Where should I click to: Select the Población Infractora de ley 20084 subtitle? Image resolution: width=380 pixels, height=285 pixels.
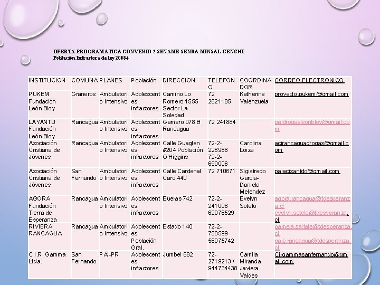(x=91, y=58)
